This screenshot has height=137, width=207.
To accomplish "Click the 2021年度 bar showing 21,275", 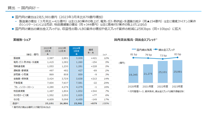I will click(148, 73).
